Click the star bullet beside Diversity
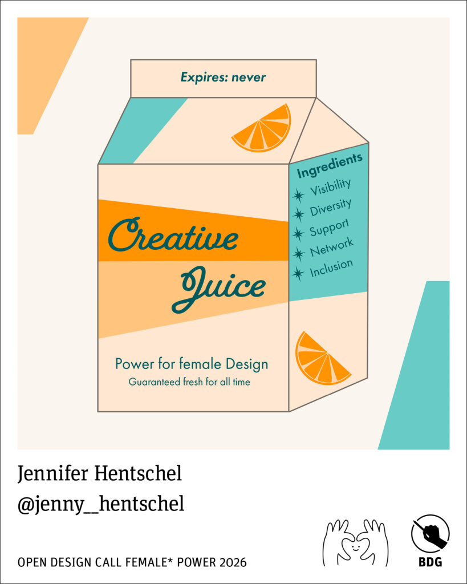Viewport: 467px width, 584px height. [x=298, y=214]
